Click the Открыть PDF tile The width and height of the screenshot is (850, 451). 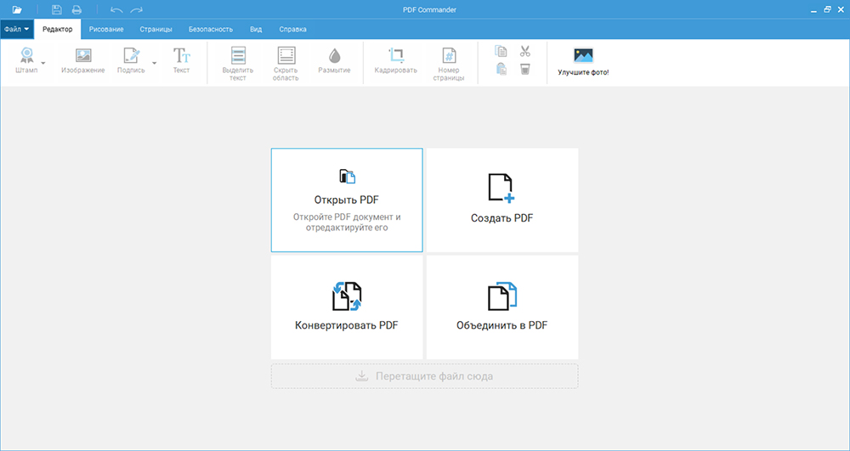point(347,200)
